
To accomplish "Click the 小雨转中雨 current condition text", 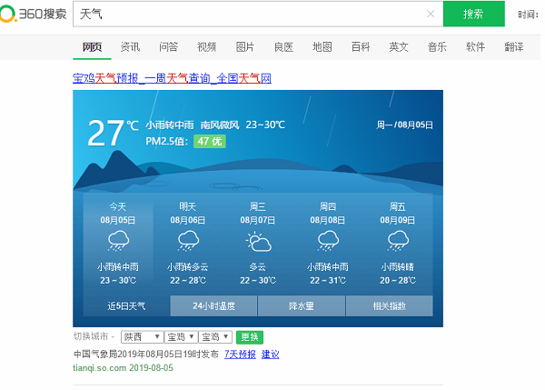I will pyautogui.click(x=170, y=125).
